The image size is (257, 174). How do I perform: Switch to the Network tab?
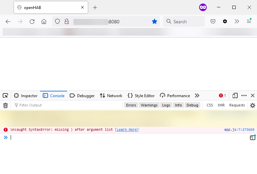pyautogui.click(x=111, y=95)
